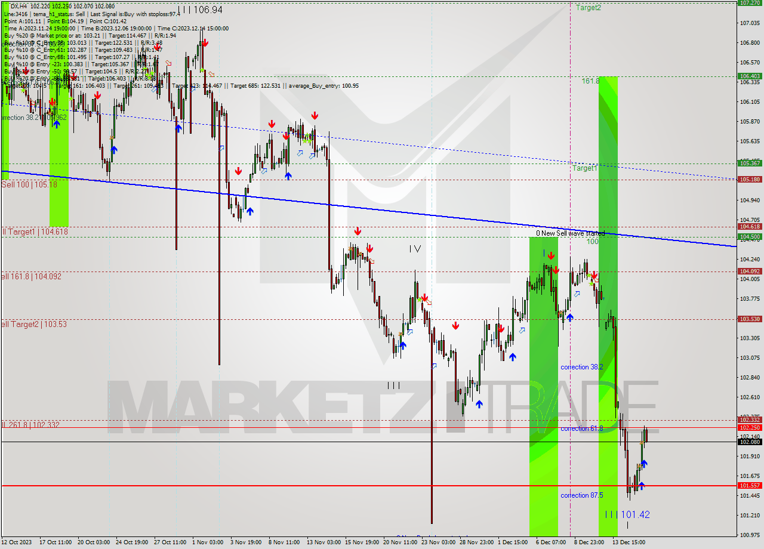Screen dimensions: 764x549
Task: Click the '17 Oct 11:00' time label
Action: [55, 542]
